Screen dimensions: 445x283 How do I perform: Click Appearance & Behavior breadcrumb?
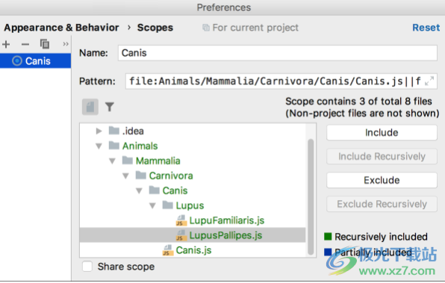61,28
